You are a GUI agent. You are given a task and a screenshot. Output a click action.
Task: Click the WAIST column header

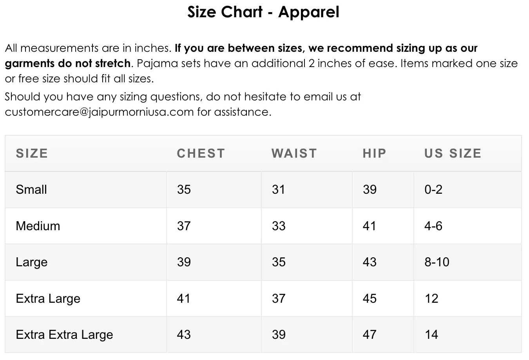click(x=294, y=153)
